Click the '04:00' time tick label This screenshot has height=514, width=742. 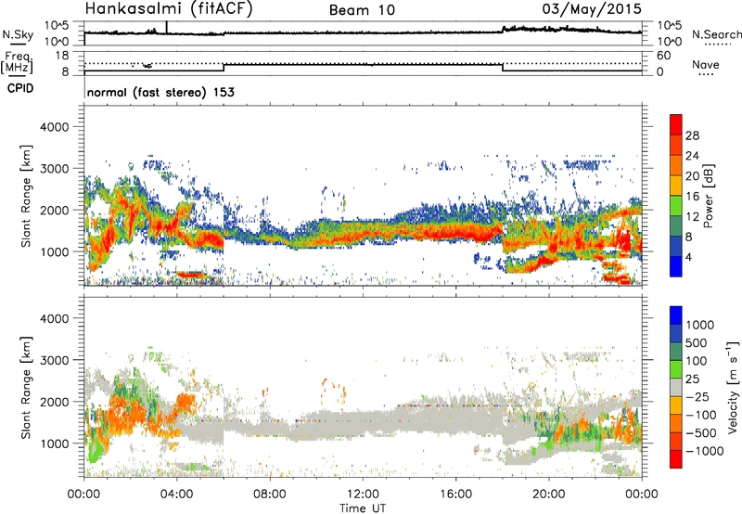pos(176,495)
